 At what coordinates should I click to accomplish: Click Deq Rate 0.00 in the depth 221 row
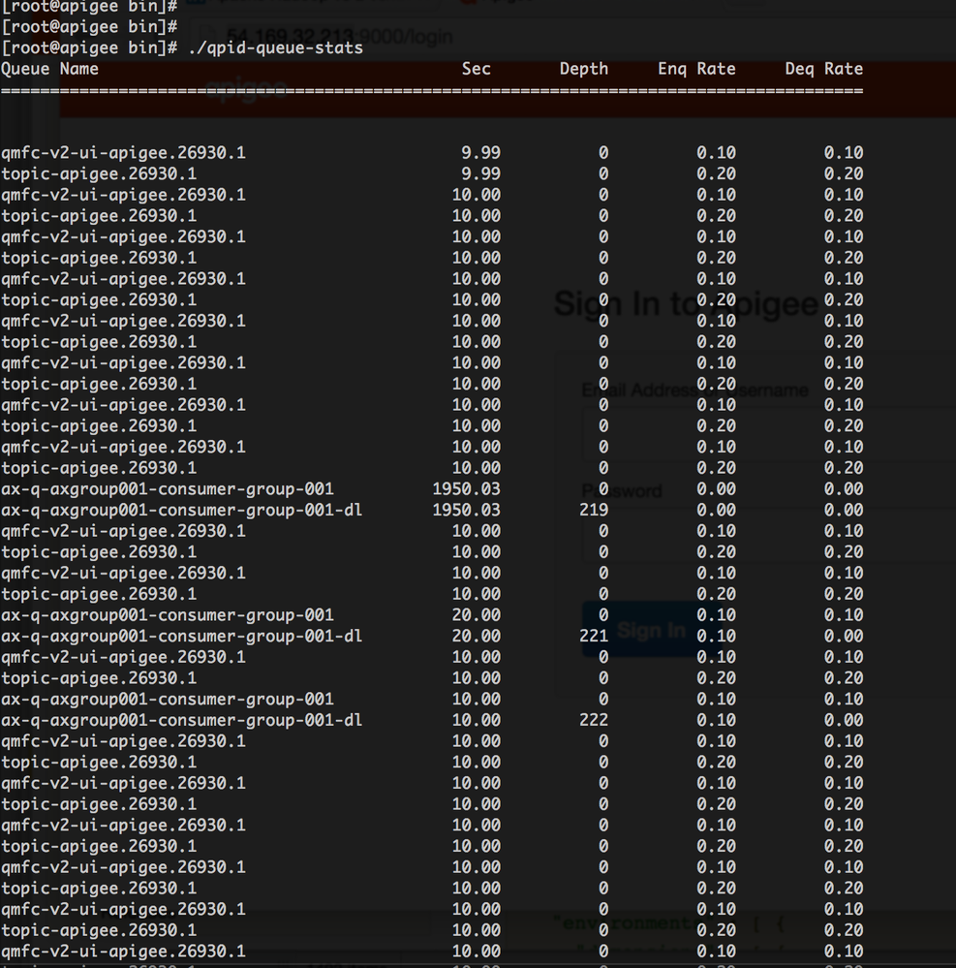843,636
